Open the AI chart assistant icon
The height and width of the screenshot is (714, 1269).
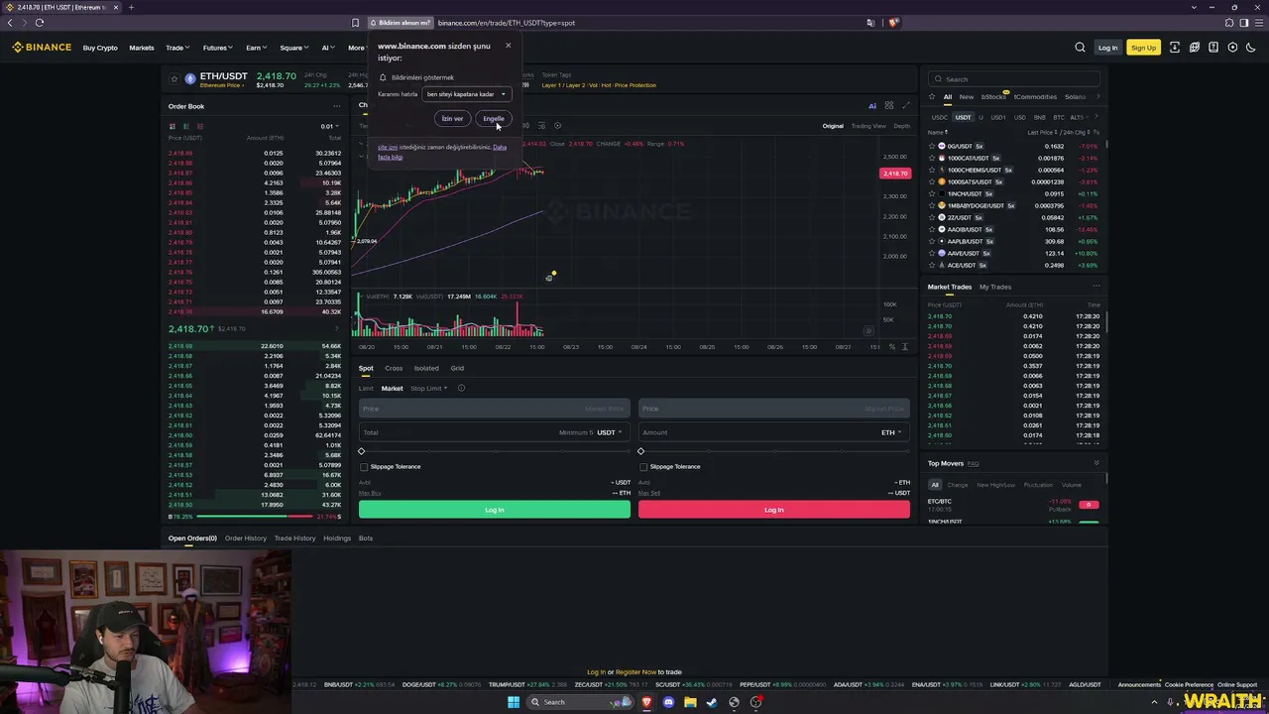point(872,106)
